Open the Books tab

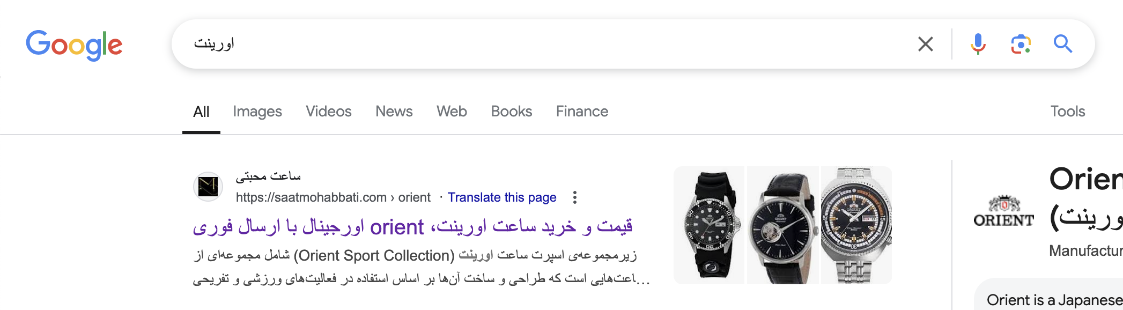tap(512, 112)
